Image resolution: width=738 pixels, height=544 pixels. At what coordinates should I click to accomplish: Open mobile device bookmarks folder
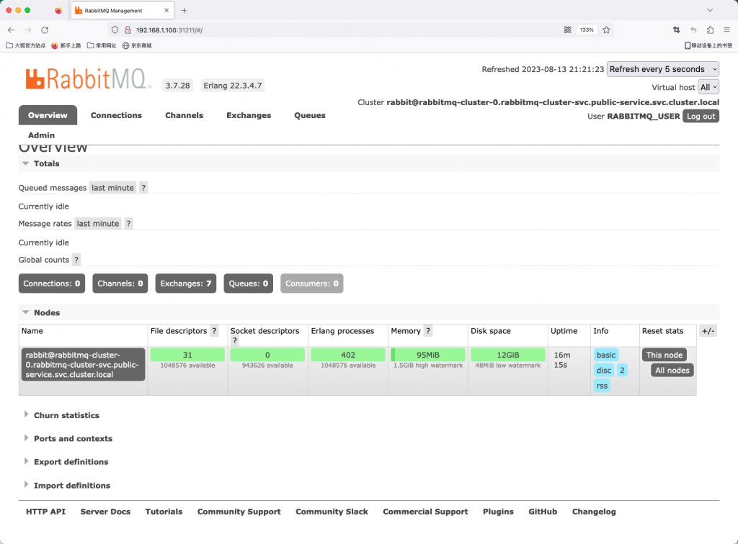pyautogui.click(x=708, y=45)
